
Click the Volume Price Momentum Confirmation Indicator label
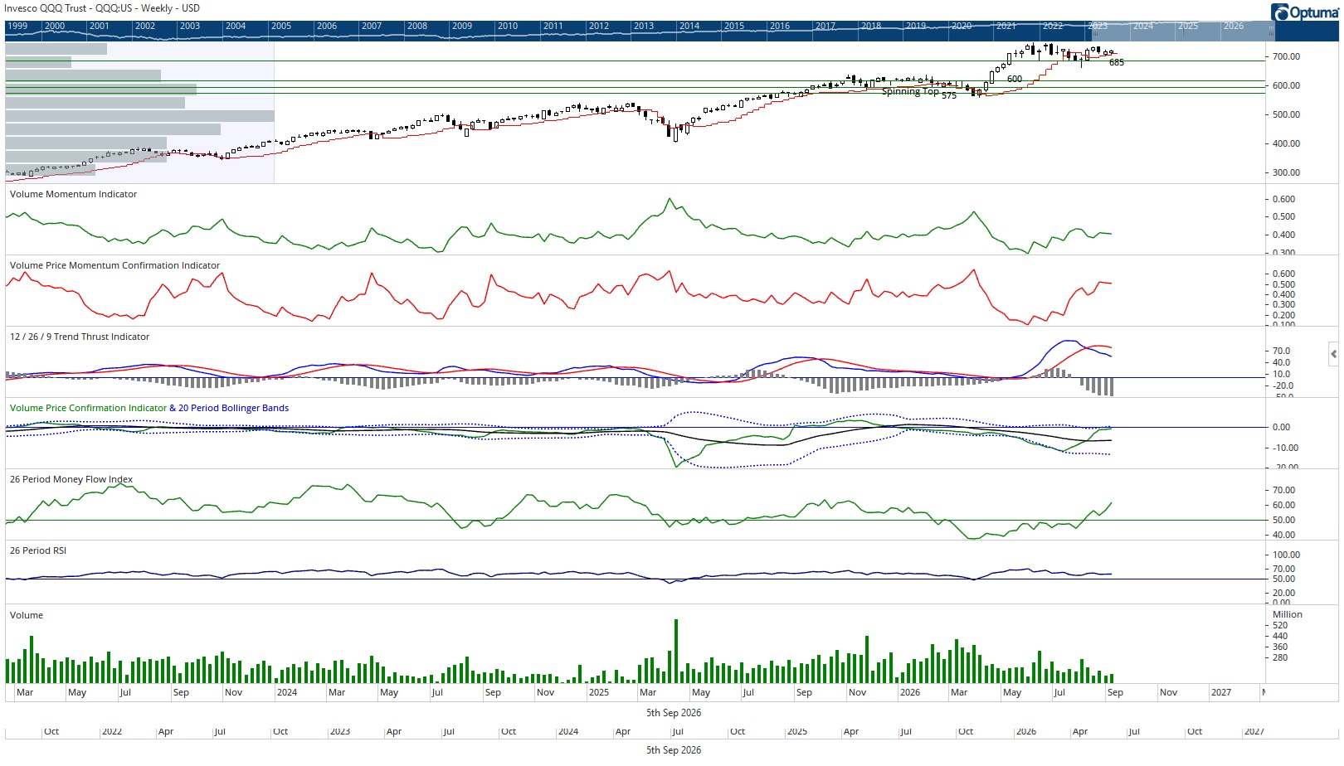pyautogui.click(x=114, y=265)
